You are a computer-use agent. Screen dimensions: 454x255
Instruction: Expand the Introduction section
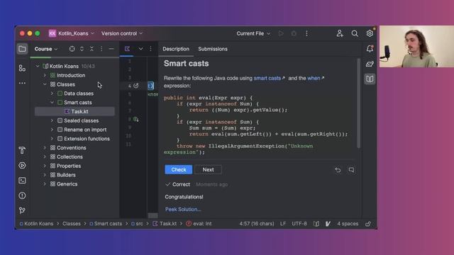pos(45,75)
